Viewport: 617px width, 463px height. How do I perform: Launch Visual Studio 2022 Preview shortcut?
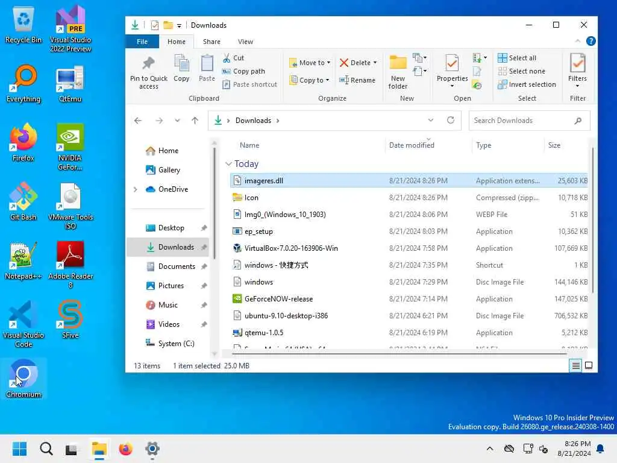click(x=70, y=28)
